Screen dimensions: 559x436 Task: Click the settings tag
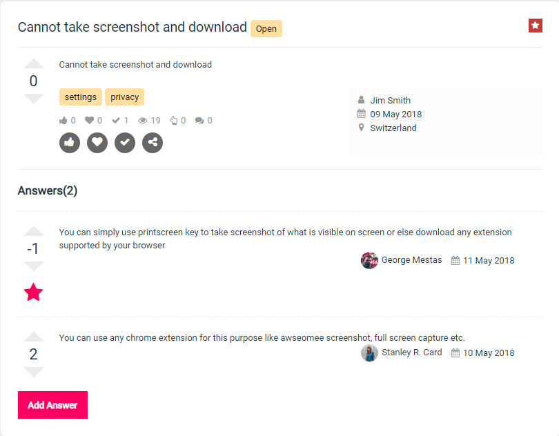[81, 97]
